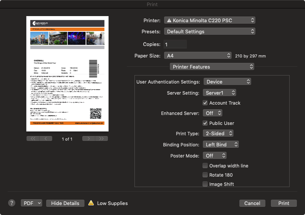Click the 210 by 297 mm label
305x215 pixels.
[250, 56]
